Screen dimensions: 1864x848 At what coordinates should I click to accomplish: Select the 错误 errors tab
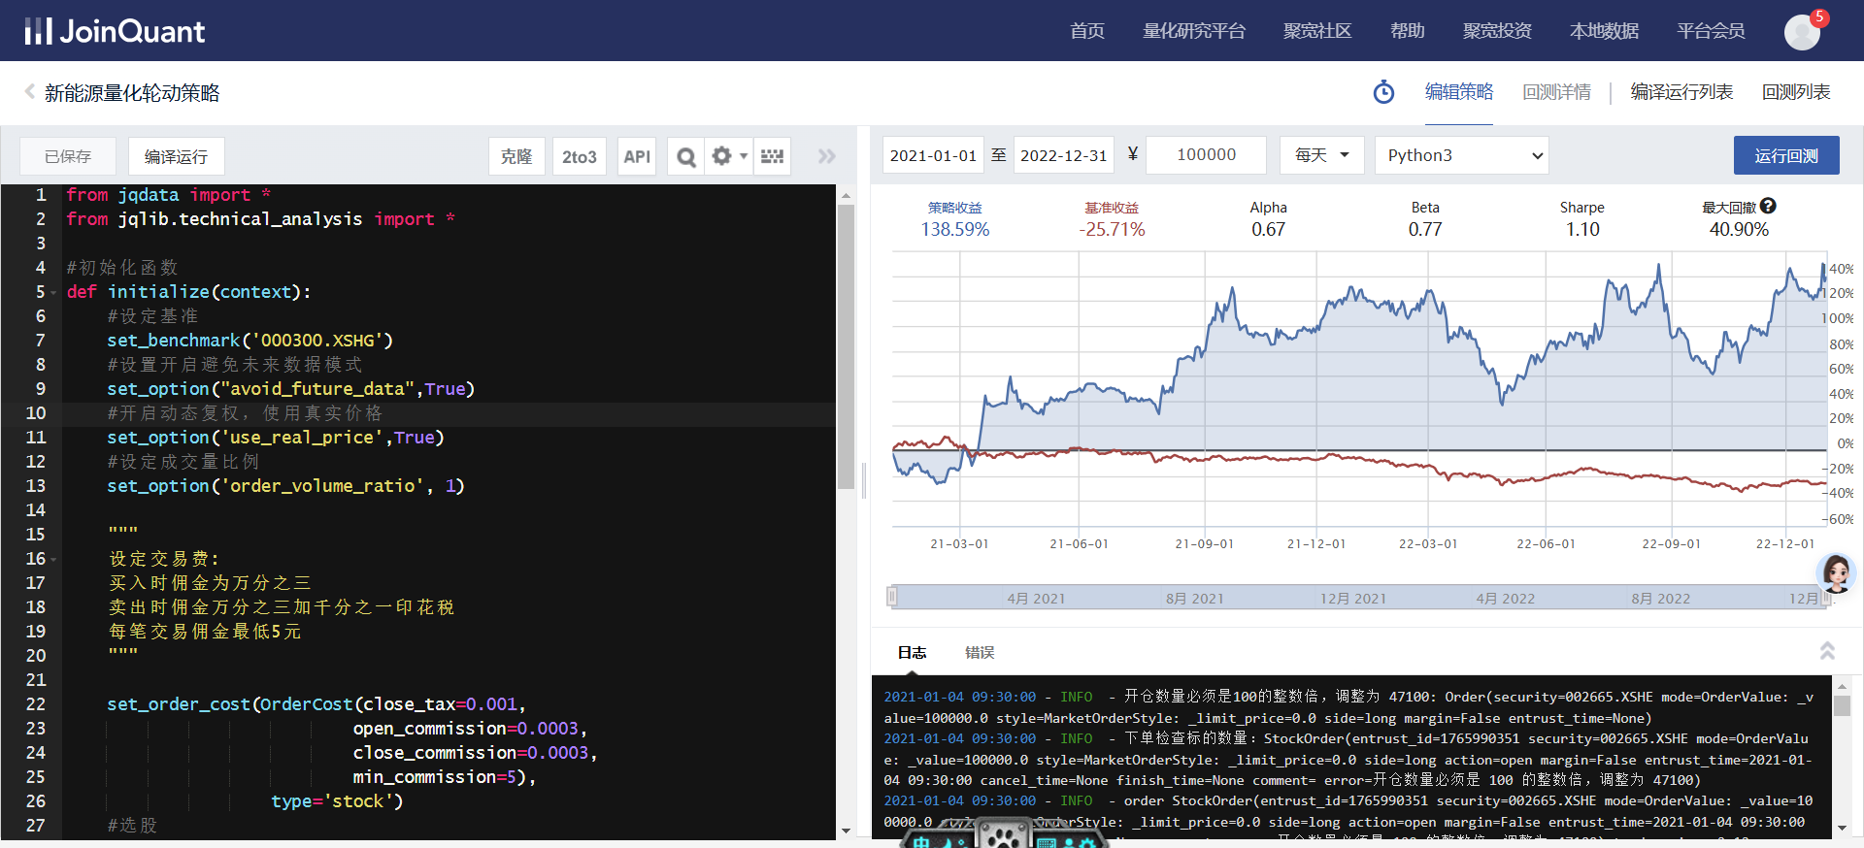(980, 652)
